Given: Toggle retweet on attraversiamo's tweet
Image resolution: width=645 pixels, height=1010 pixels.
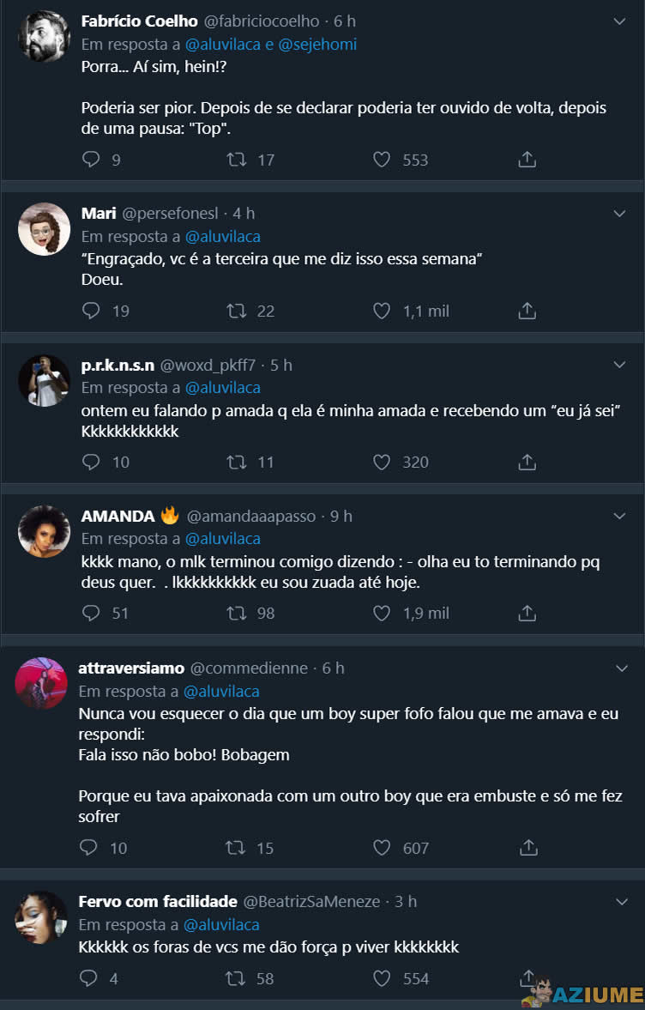Looking at the screenshot, I should (x=238, y=848).
